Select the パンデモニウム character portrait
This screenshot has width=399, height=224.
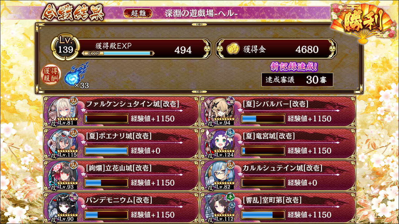coord(63,207)
